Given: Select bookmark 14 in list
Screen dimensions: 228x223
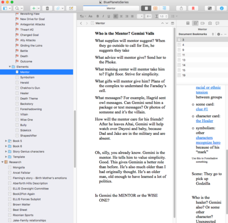Looking at the screenshot, I should click(x=202, y=65).
